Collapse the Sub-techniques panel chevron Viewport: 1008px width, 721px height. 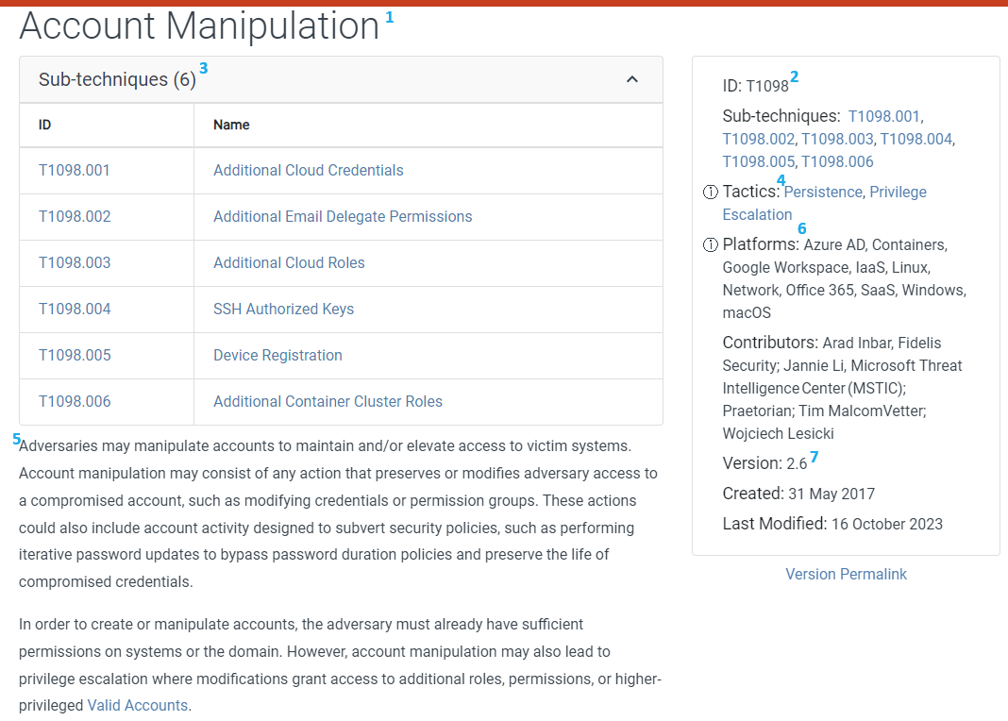(632, 79)
